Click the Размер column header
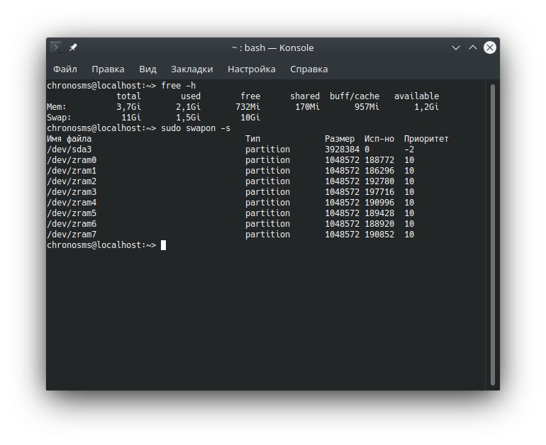 tap(340, 139)
